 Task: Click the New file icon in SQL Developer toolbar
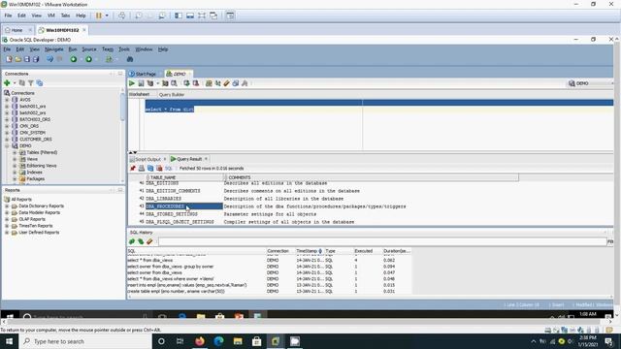(9, 59)
